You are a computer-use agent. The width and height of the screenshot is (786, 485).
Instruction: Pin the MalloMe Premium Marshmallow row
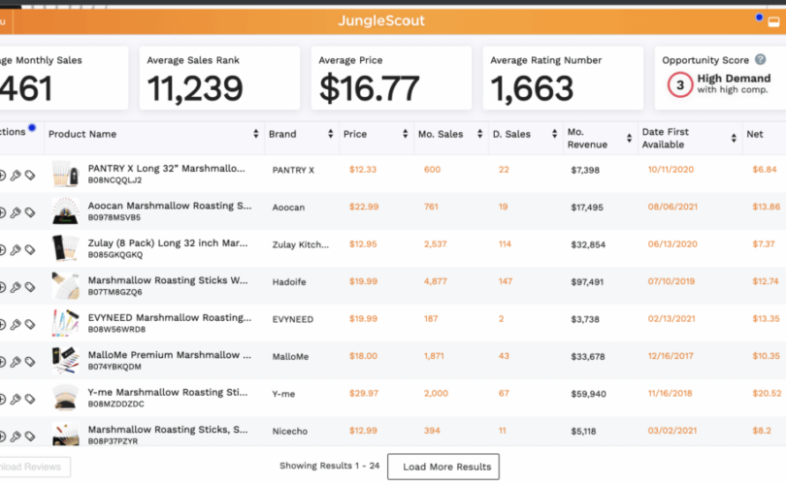16,362
